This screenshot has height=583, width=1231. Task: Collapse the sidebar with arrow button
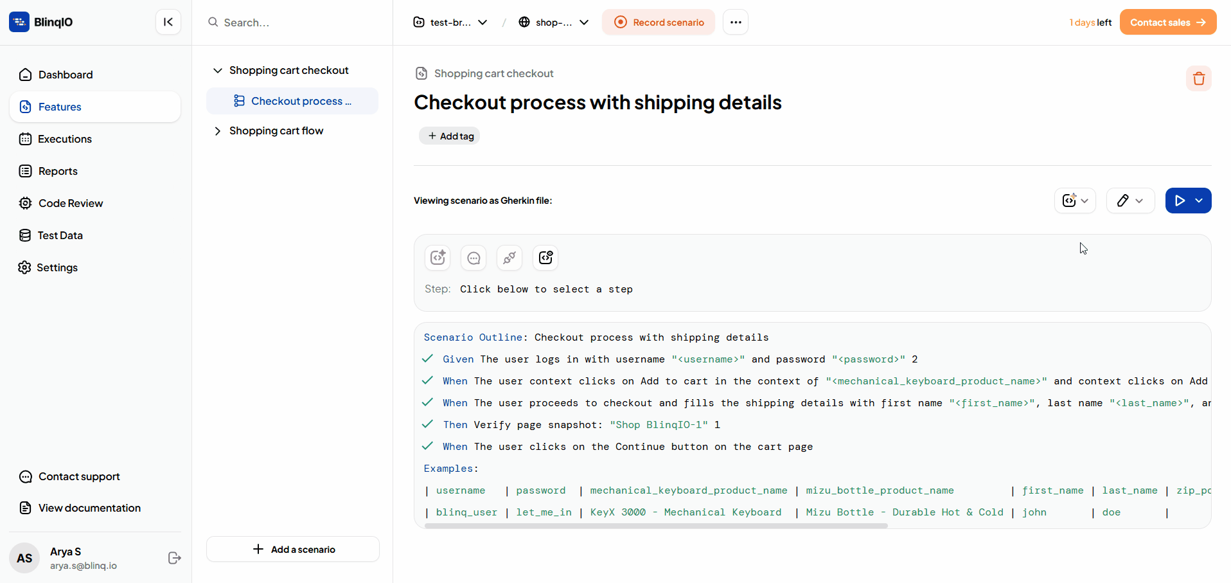point(168,22)
